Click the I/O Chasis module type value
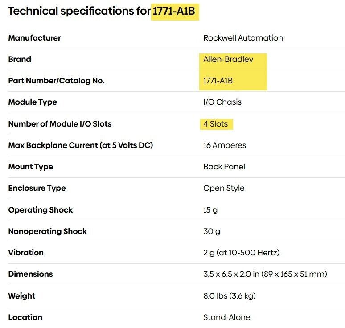The height and width of the screenshot is (328, 345). pyautogui.click(x=222, y=102)
